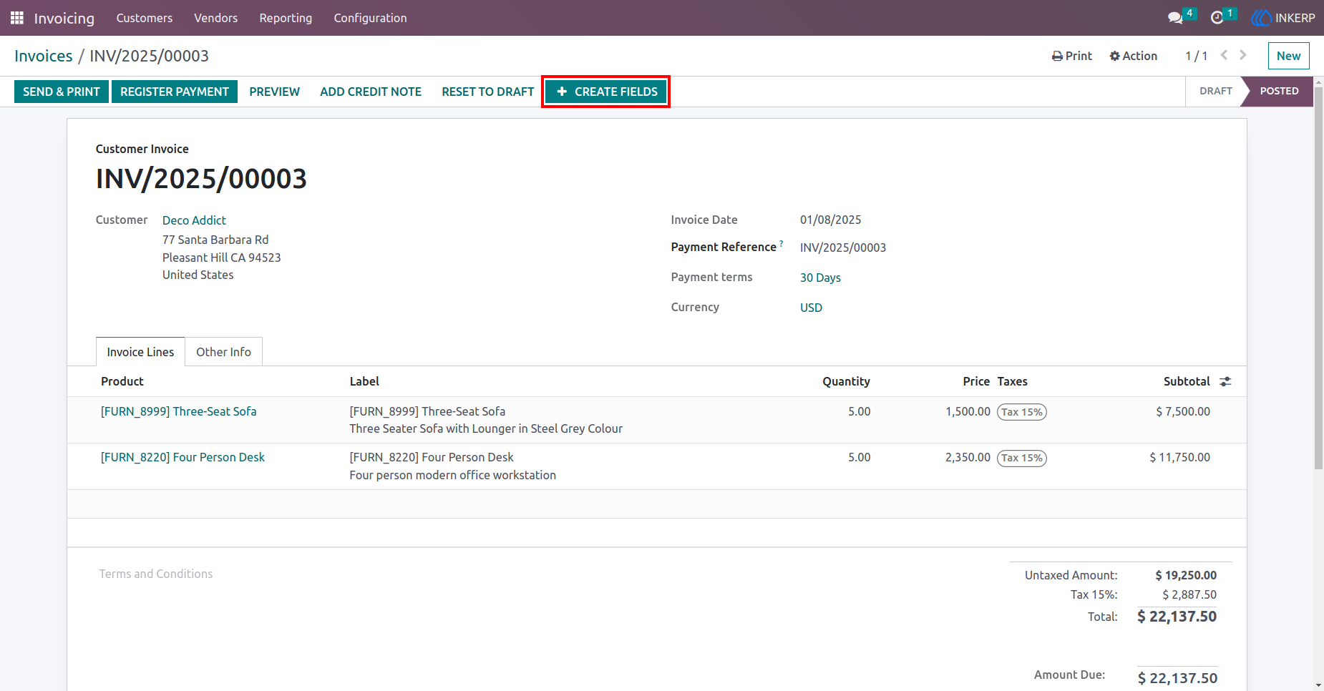Click the Send & Print button
The width and height of the screenshot is (1324, 691).
tap(62, 92)
